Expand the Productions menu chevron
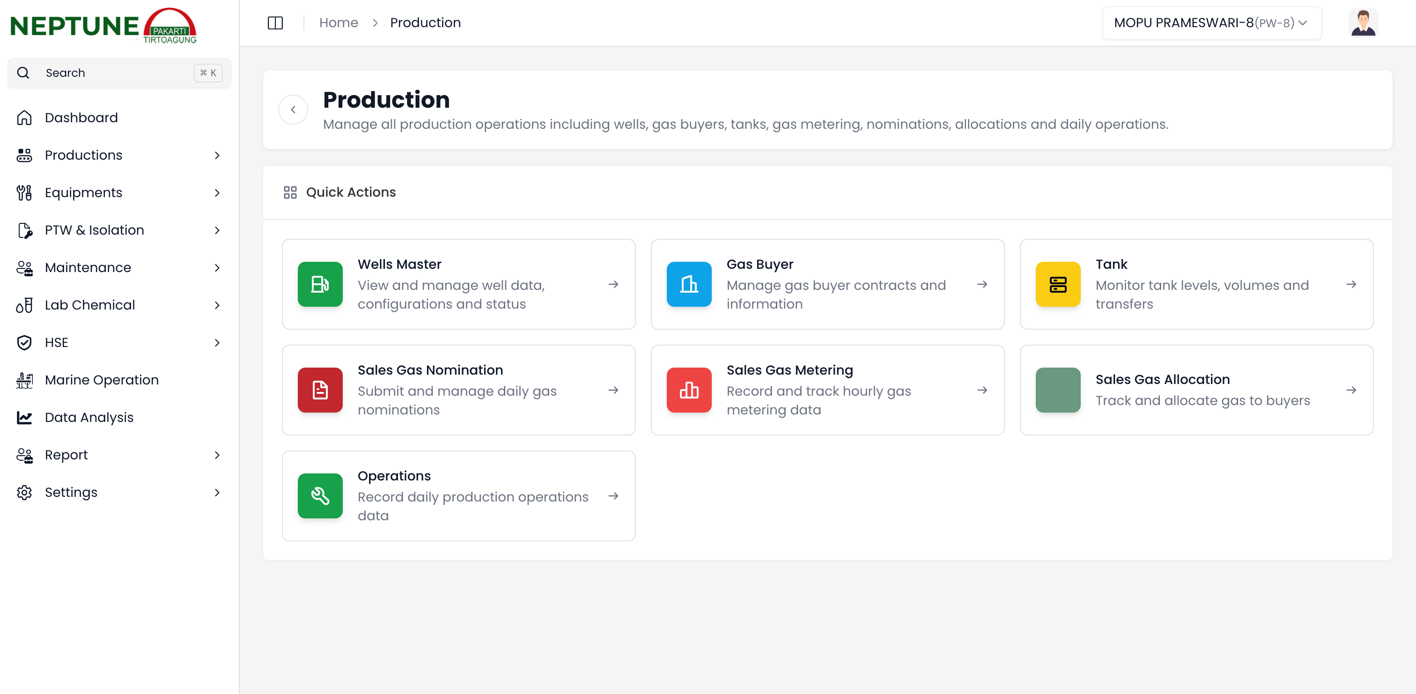The image size is (1416, 694). (217, 155)
